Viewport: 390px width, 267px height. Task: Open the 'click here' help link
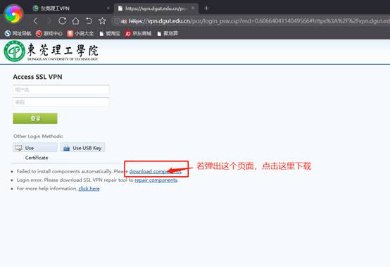click(x=89, y=189)
